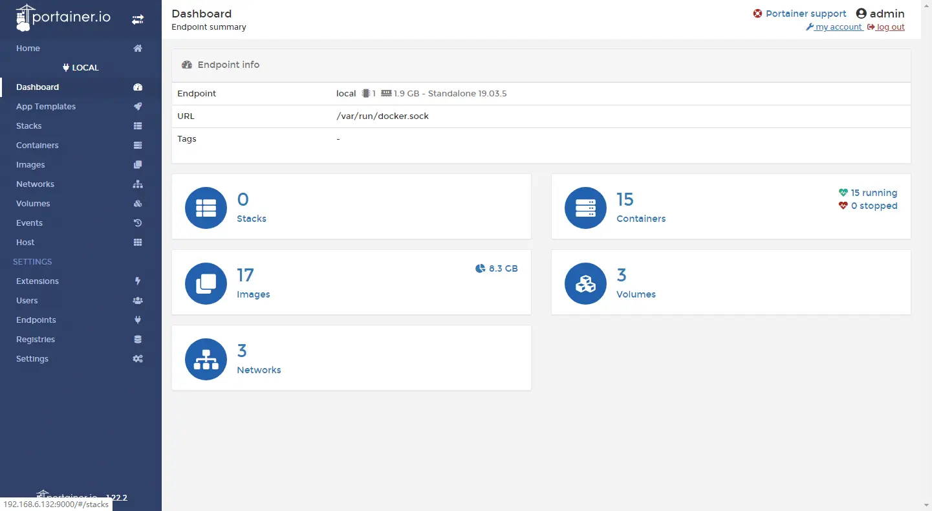
Task: Open the Settings page in sidebar
Action: 81,359
